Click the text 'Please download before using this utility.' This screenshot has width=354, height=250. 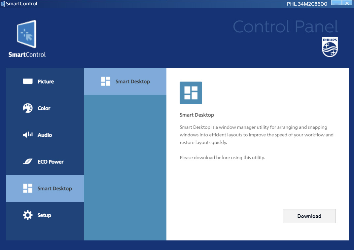pos(222,158)
